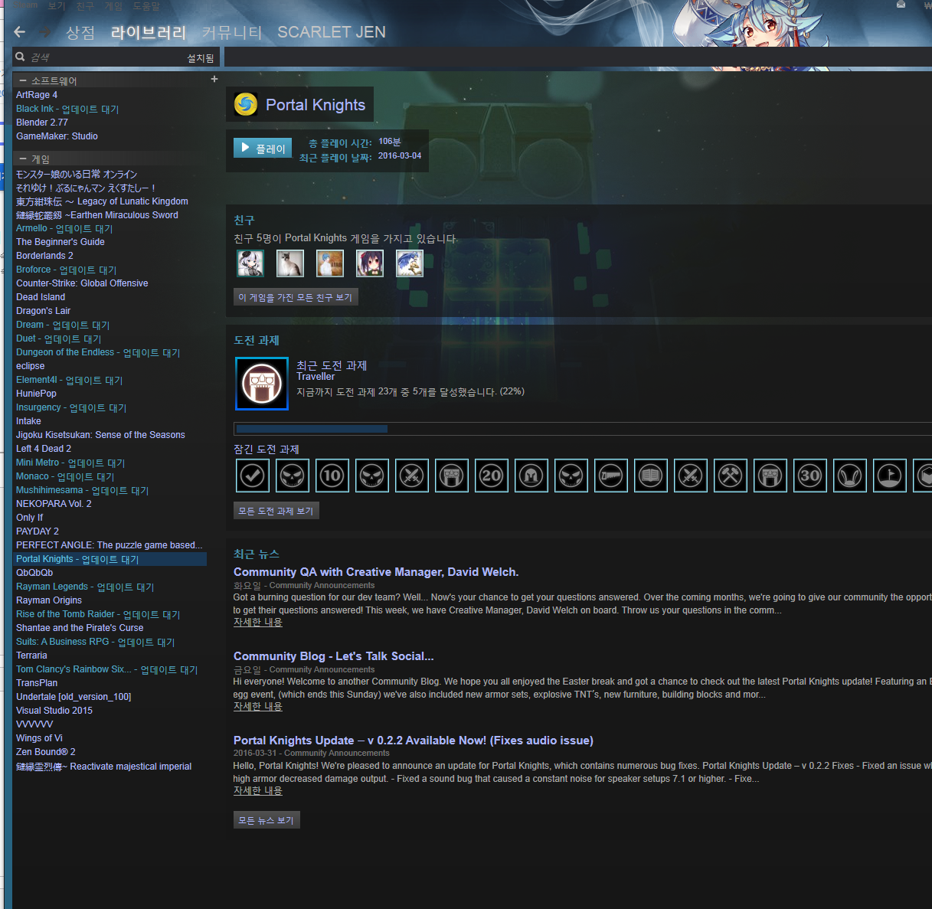Select Portal Knights in the game list
This screenshot has width=932, height=909.
click(110, 559)
